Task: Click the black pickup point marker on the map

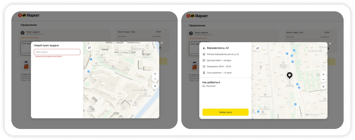Action: 290,75
